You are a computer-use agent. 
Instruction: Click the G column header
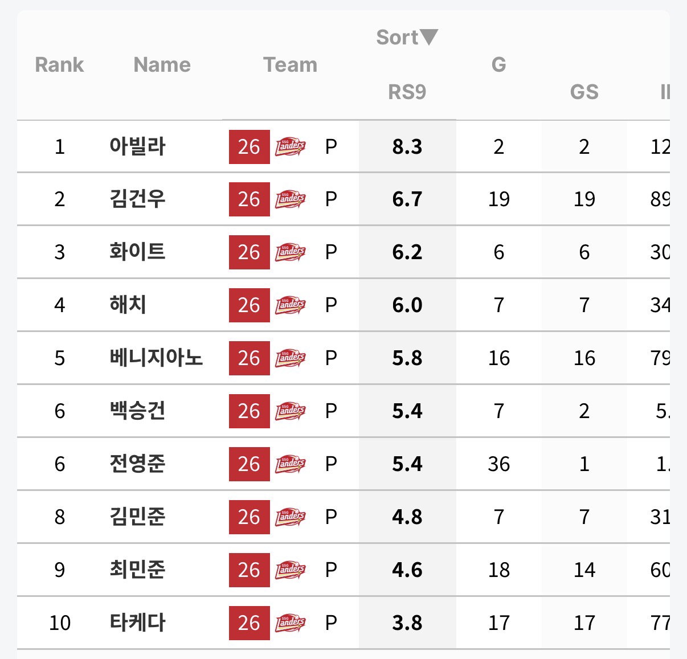pyautogui.click(x=498, y=64)
